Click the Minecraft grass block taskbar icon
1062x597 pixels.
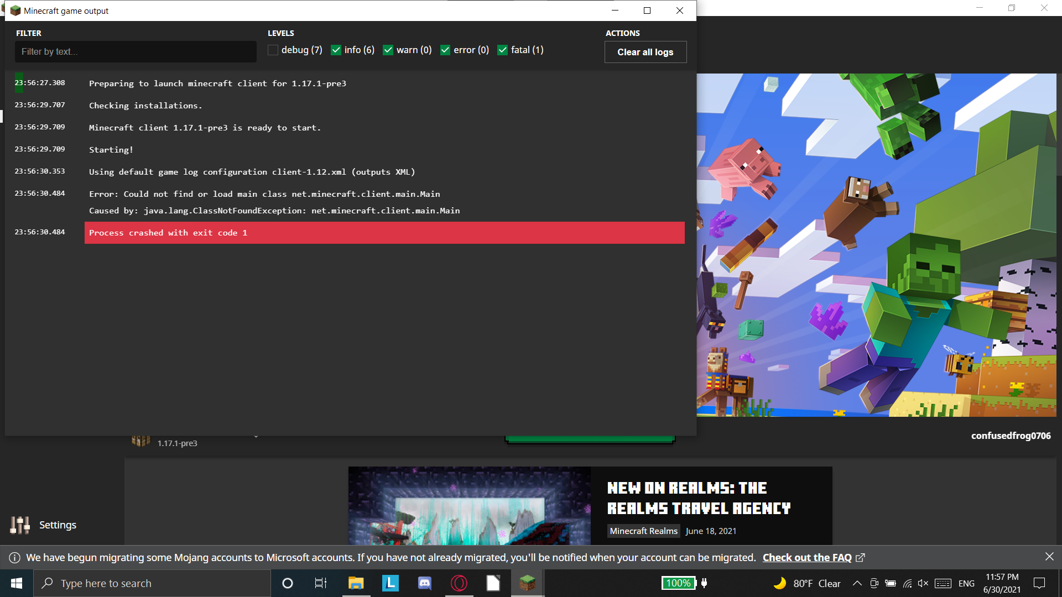coord(527,583)
